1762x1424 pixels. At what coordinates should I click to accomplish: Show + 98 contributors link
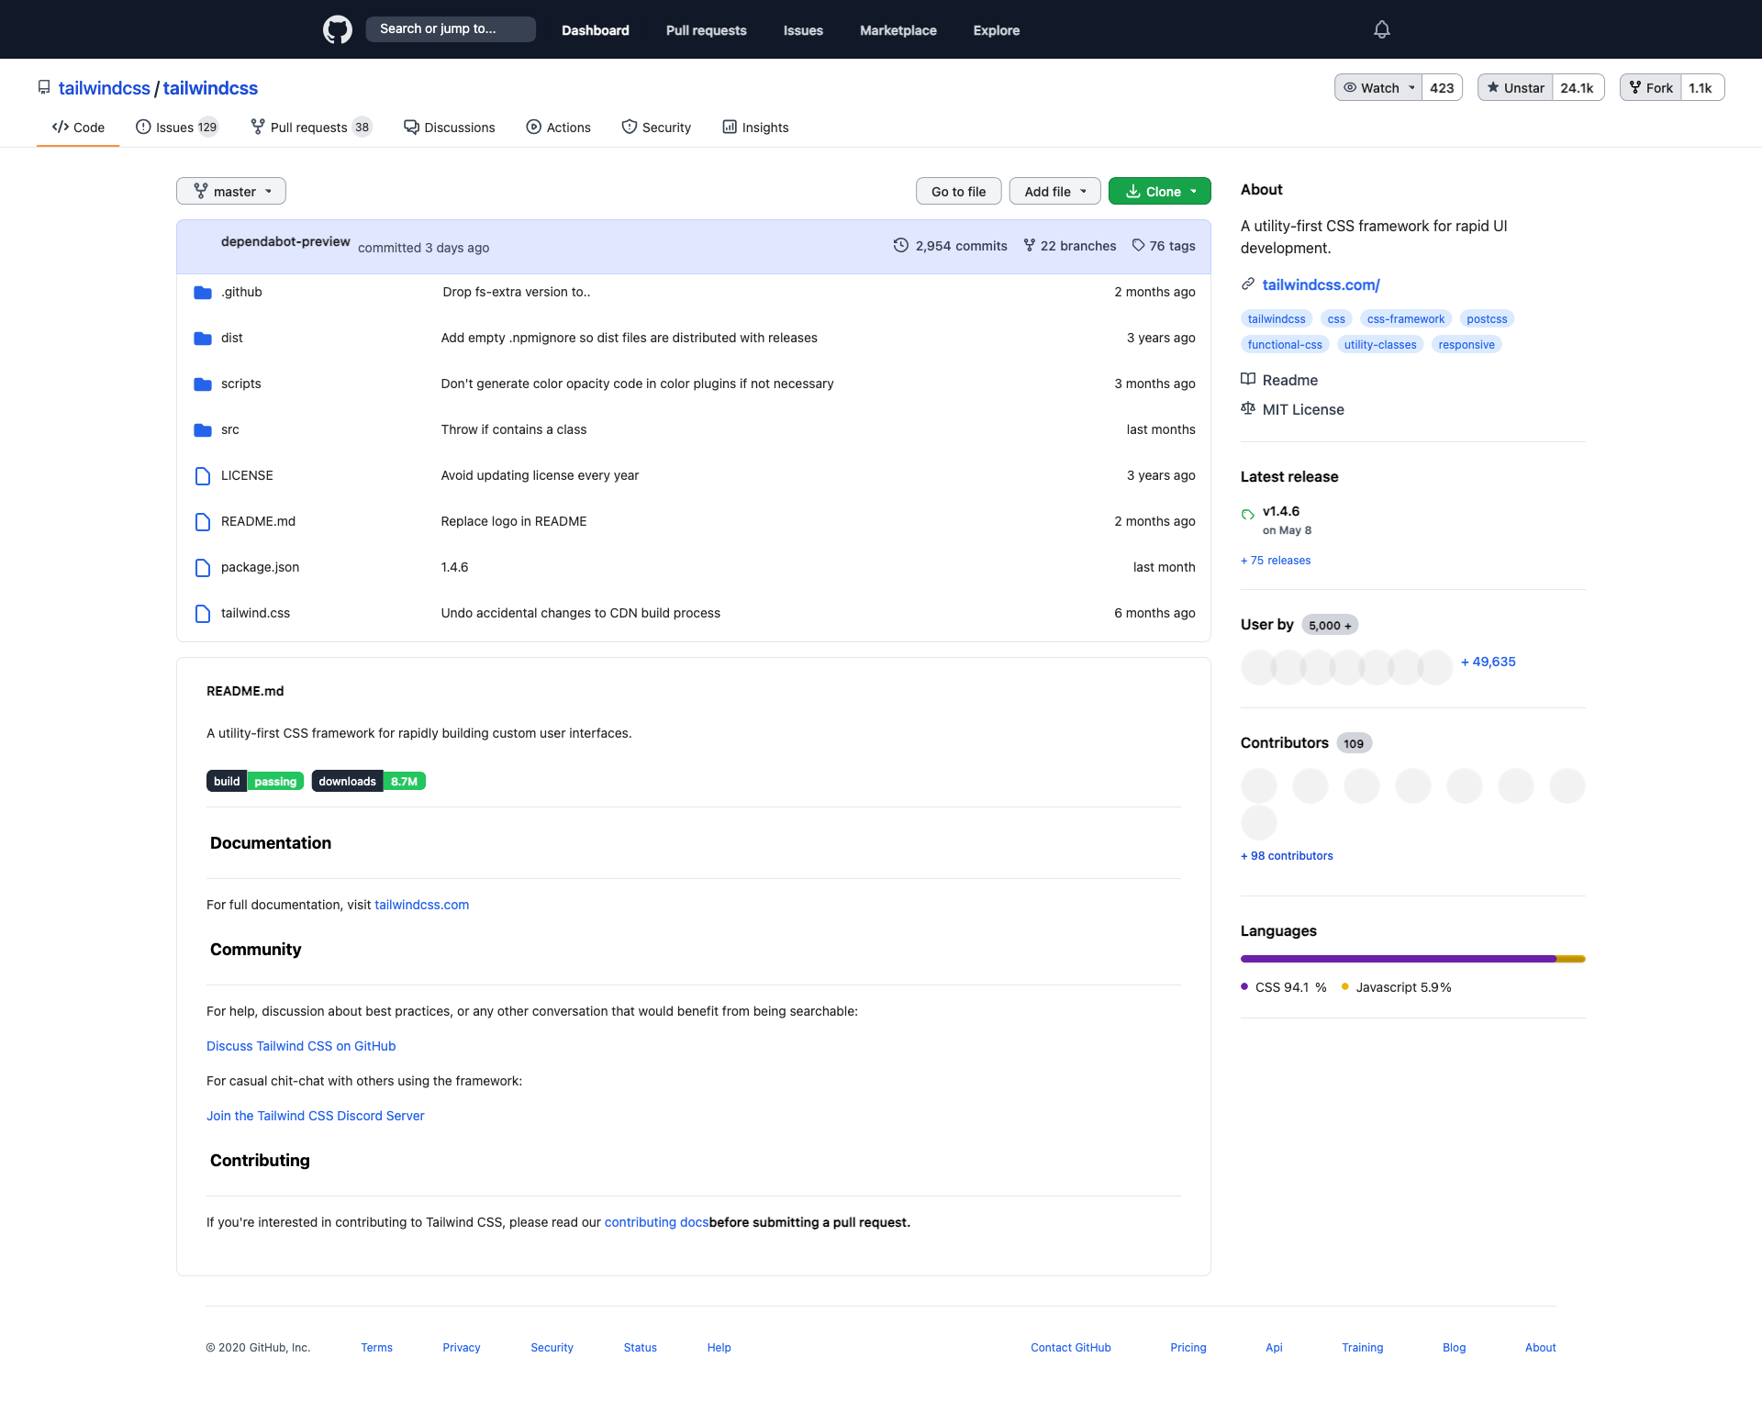pos(1287,856)
